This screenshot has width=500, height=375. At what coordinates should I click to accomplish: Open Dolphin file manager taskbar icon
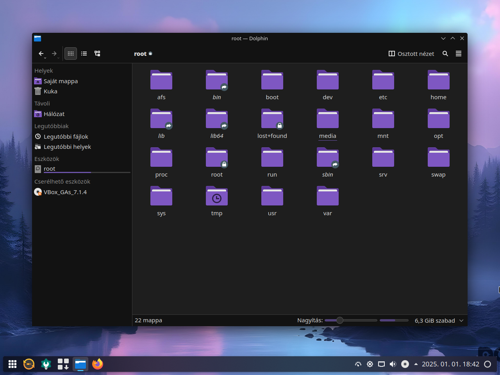tap(80, 364)
